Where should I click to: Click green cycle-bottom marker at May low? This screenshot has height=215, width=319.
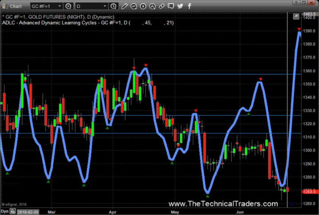click(207, 196)
